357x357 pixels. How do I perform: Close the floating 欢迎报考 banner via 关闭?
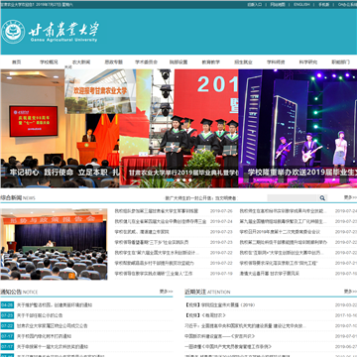[x=68, y=67]
